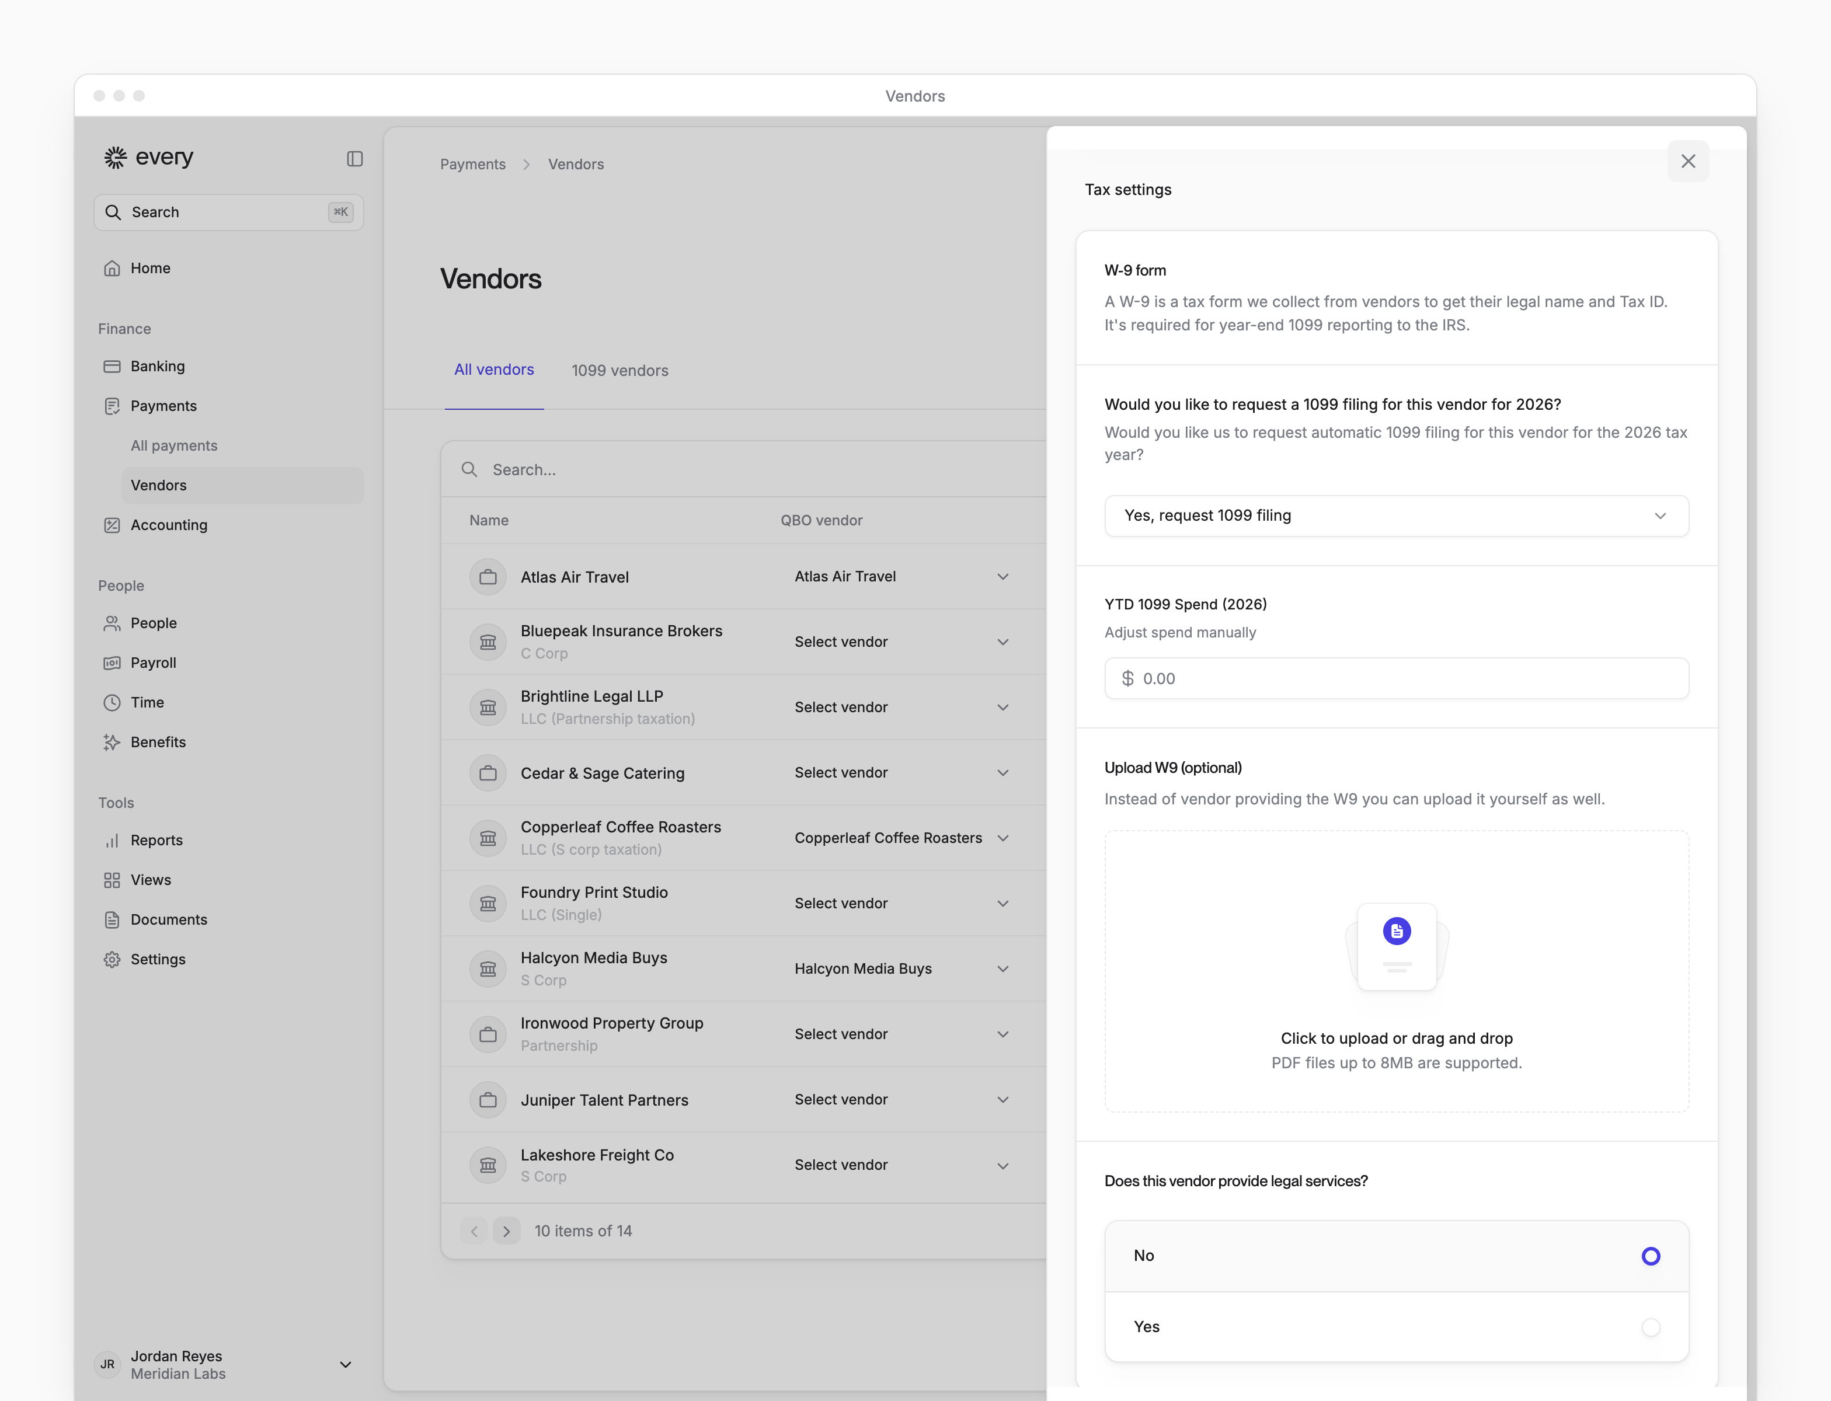Click the upload document icon in the dropzone
Viewport: 1831px width, 1401px height.
1397,932
